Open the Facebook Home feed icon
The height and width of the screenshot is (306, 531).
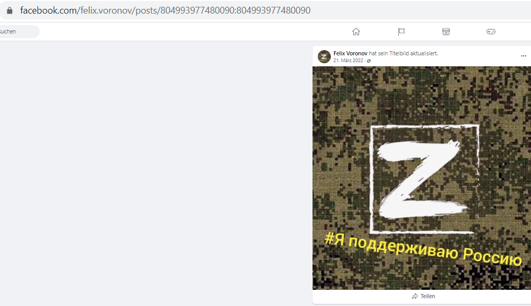point(356,32)
